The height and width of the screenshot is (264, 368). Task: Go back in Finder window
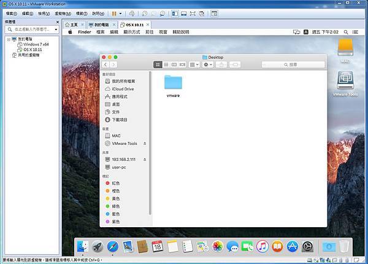click(x=105, y=64)
